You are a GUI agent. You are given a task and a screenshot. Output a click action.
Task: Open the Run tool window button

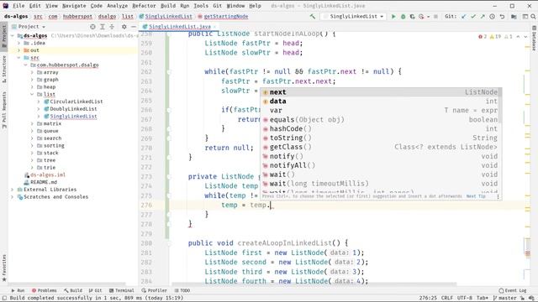(18, 290)
